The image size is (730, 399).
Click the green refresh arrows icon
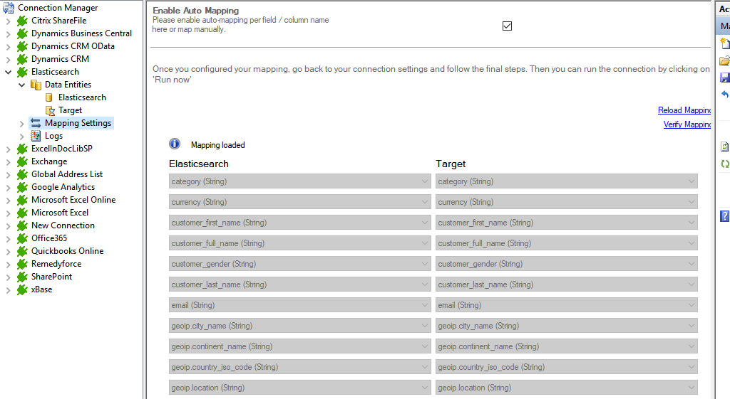[725, 164]
